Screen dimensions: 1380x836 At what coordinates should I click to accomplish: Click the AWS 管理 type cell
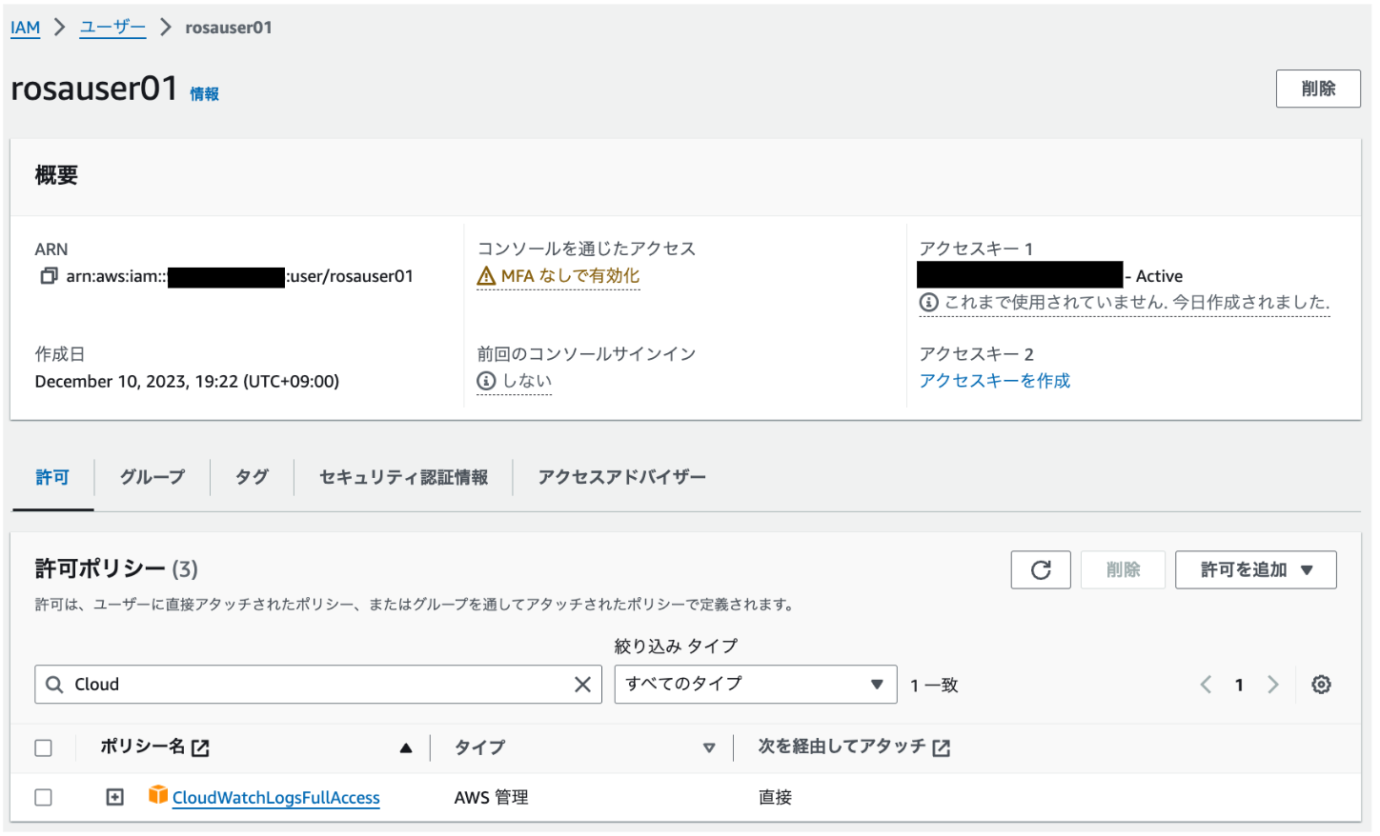click(x=491, y=798)
